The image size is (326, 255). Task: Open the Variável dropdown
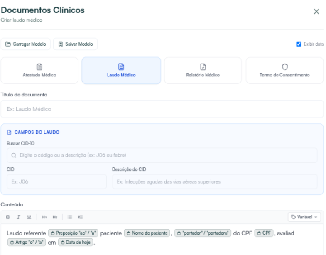pyautogui.click(x=304, y=217)
